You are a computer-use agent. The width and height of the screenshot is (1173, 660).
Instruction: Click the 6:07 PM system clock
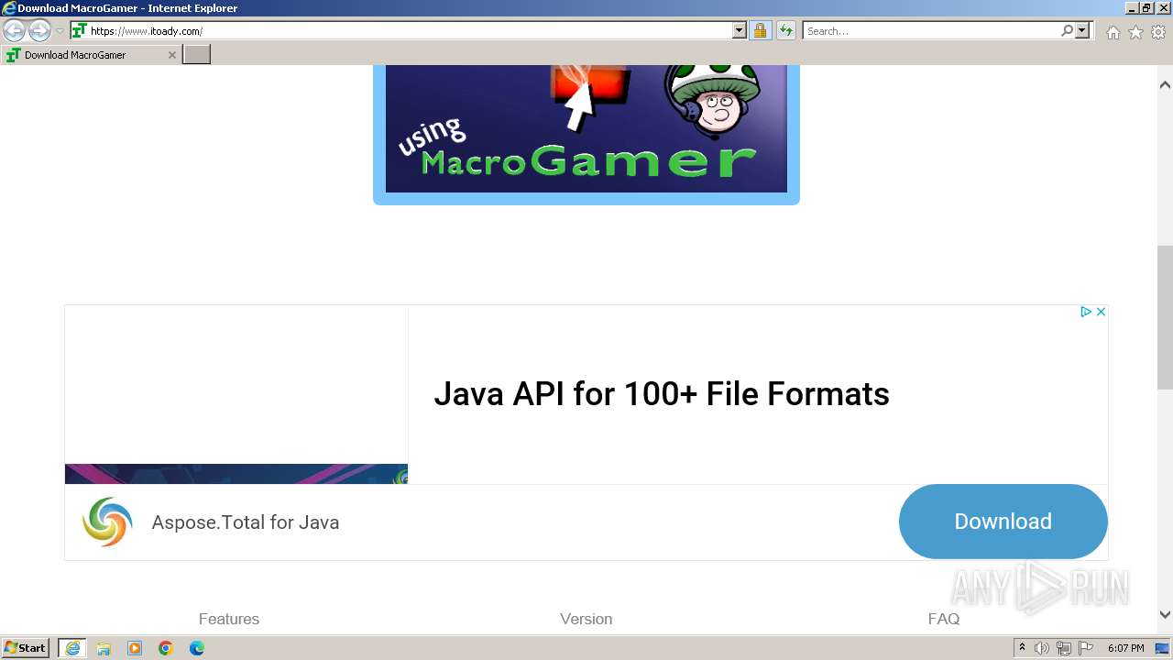pos(1126,648)
